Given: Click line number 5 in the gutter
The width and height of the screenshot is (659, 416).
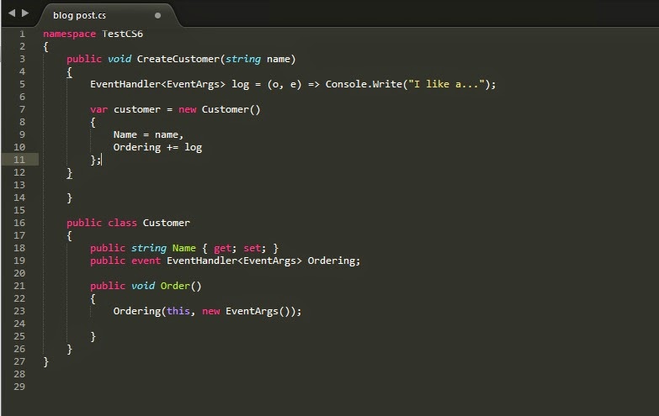Looking at the screenshot, I should click(x=22, y=84).
